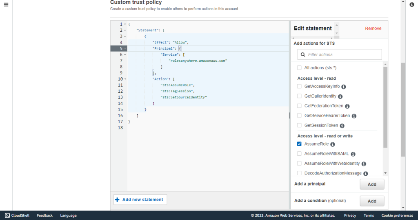Screen dimensions: 418x220
Task: Click the actions list scroll up arrow
Action: 385,64
